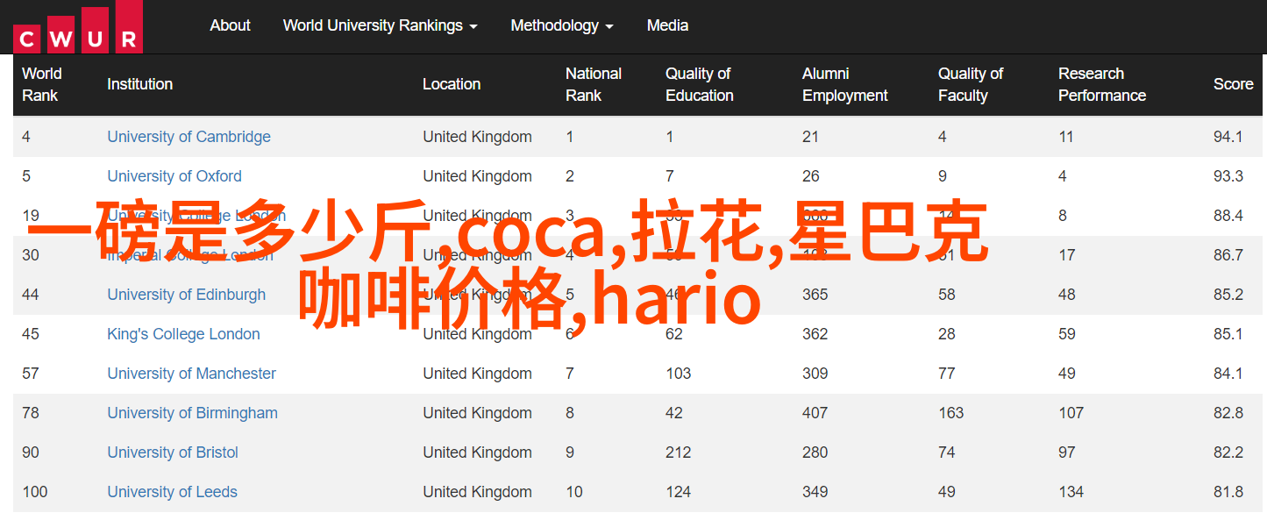
Task: Open the University of Edinburgh link
Action: pyautogui.click(x=186, y=295)
